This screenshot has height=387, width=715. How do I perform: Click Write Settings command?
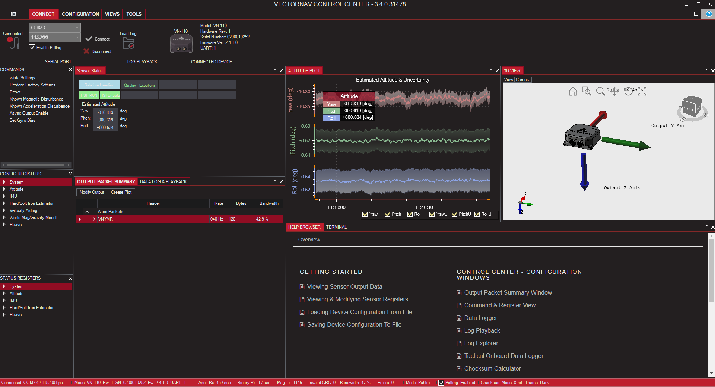[22, 78]
